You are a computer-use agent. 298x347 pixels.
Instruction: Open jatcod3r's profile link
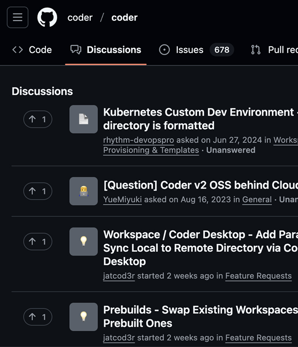119,276
